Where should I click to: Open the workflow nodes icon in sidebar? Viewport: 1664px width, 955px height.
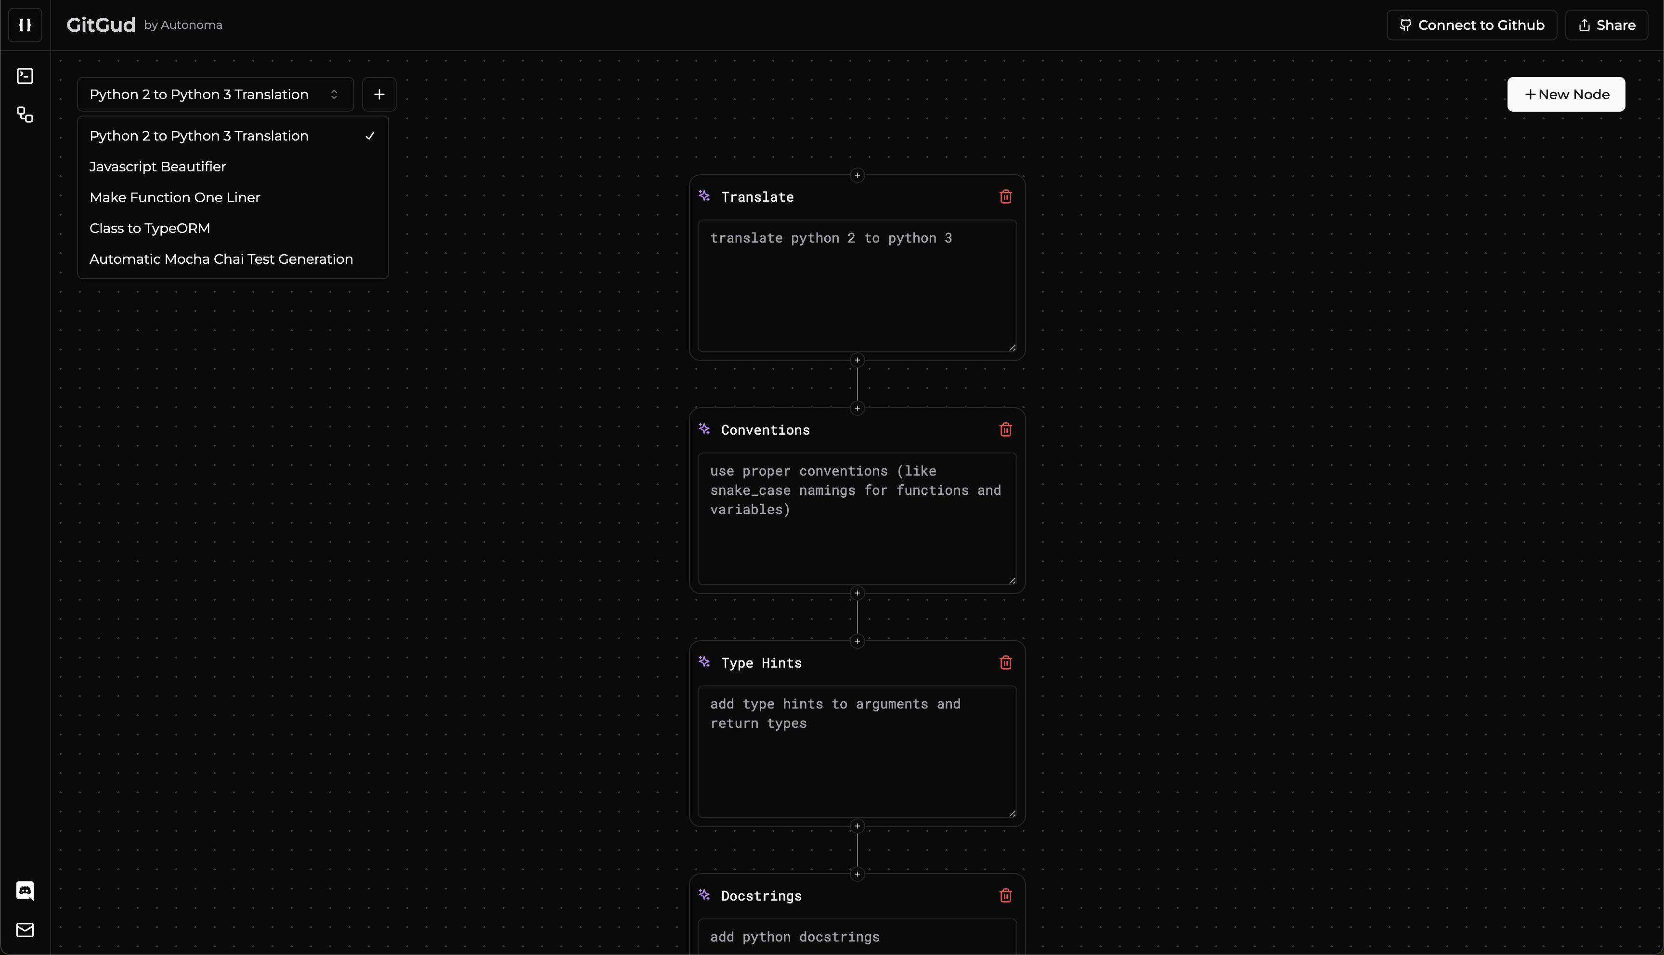coord(25,115)
